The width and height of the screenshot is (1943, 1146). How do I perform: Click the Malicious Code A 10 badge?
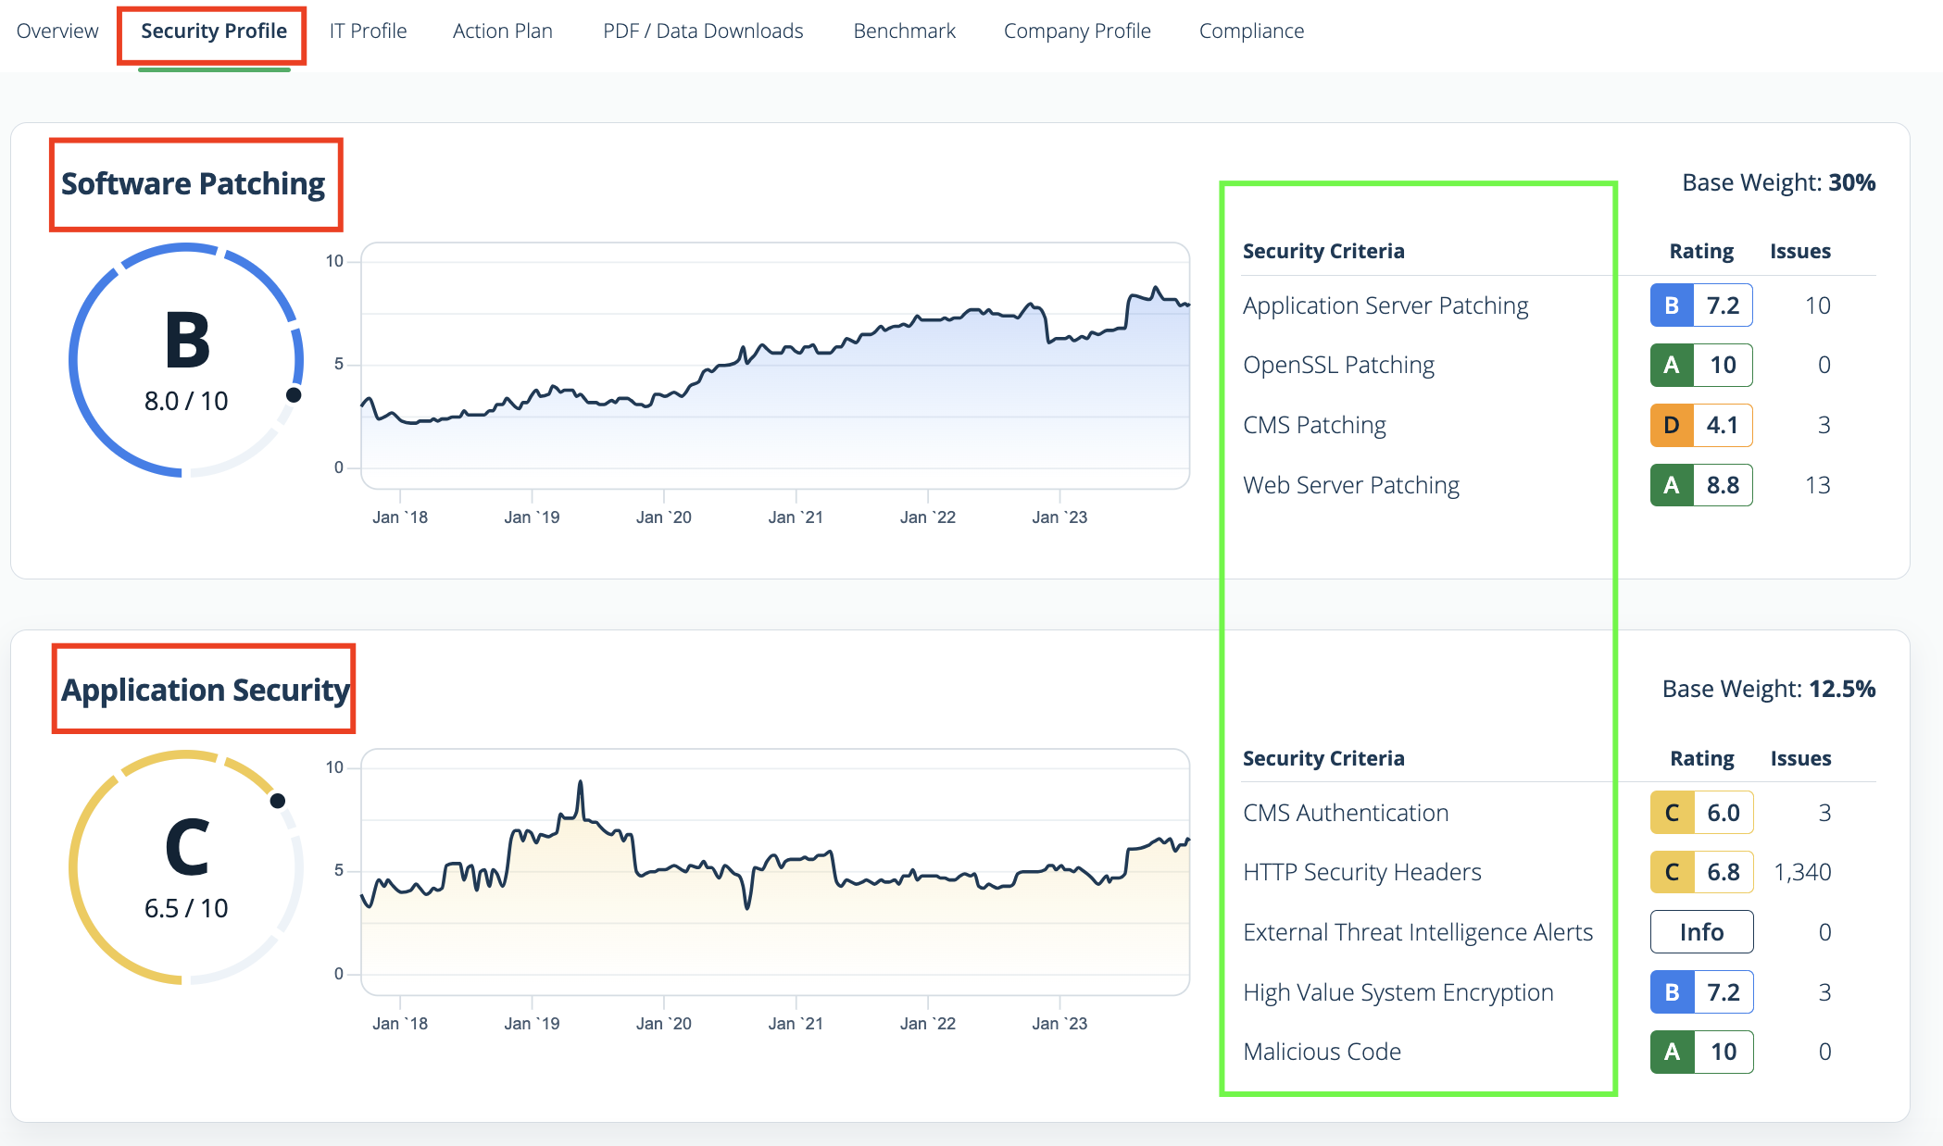1701,1052
